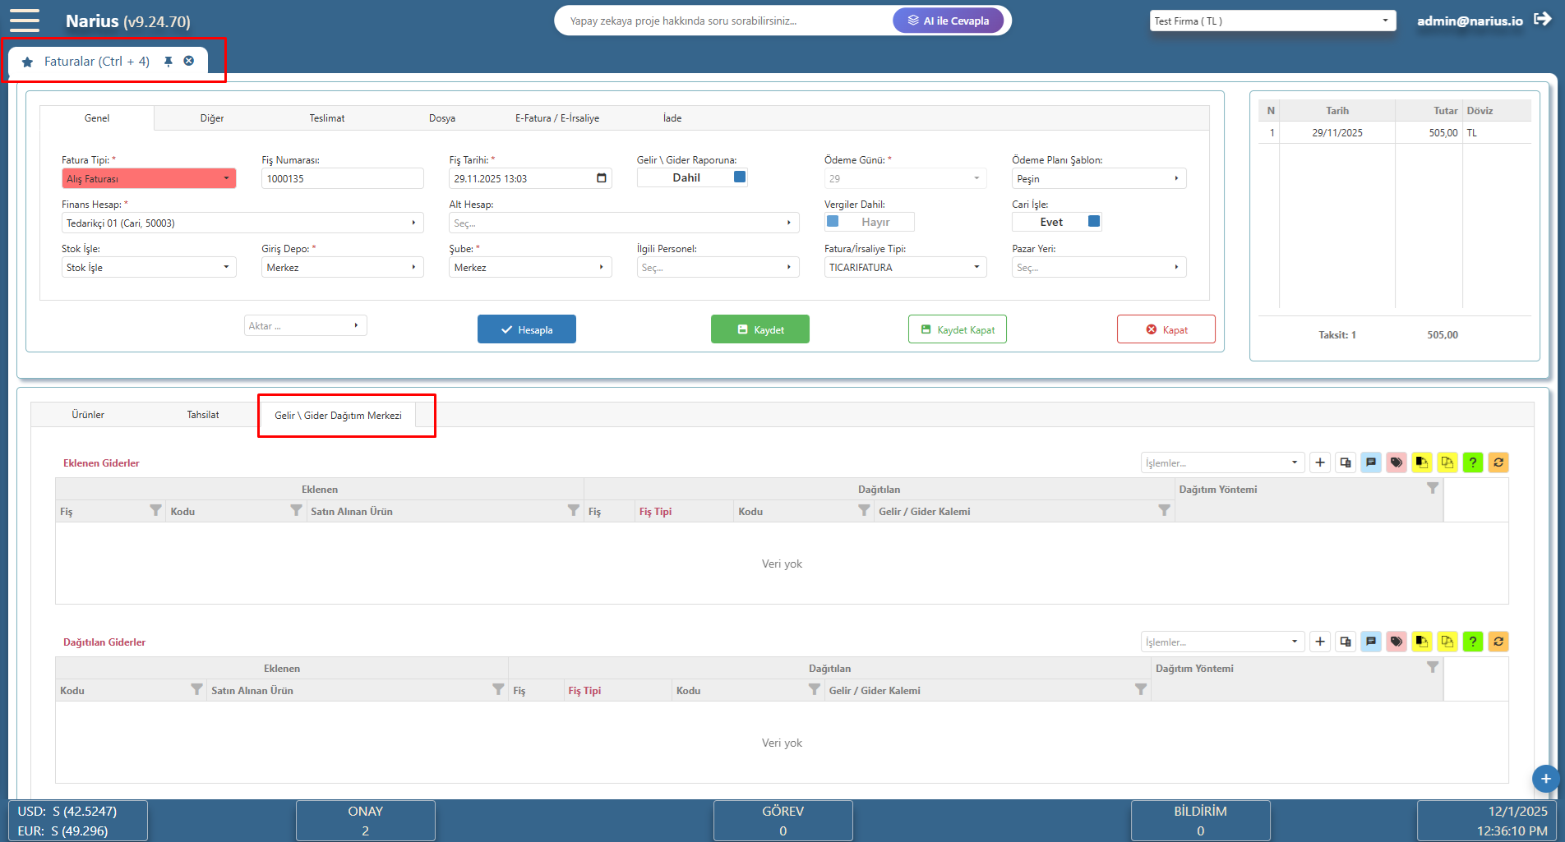The width and height of the screenshot is (1565, 842).
Task: Click the Hesapla button
Action: (x=527, y=329)
